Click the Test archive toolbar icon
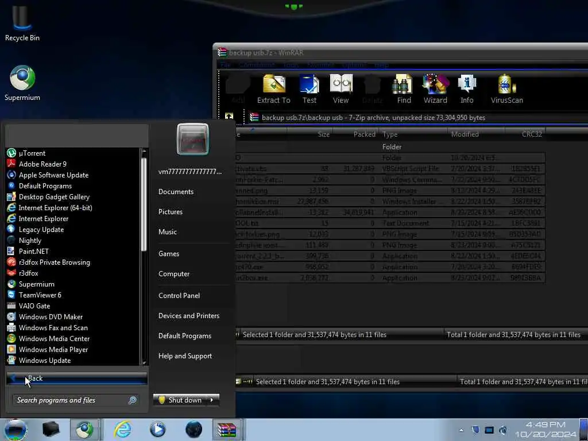 (x=310, y=89)
